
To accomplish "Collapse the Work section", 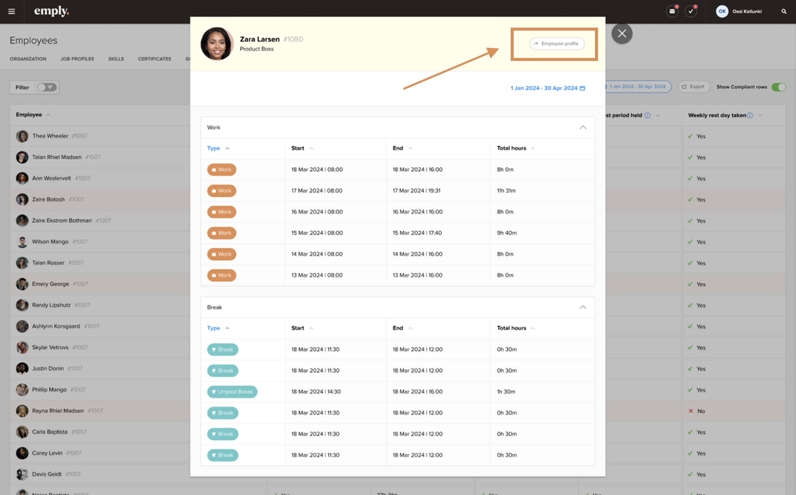I will [582, 127].
